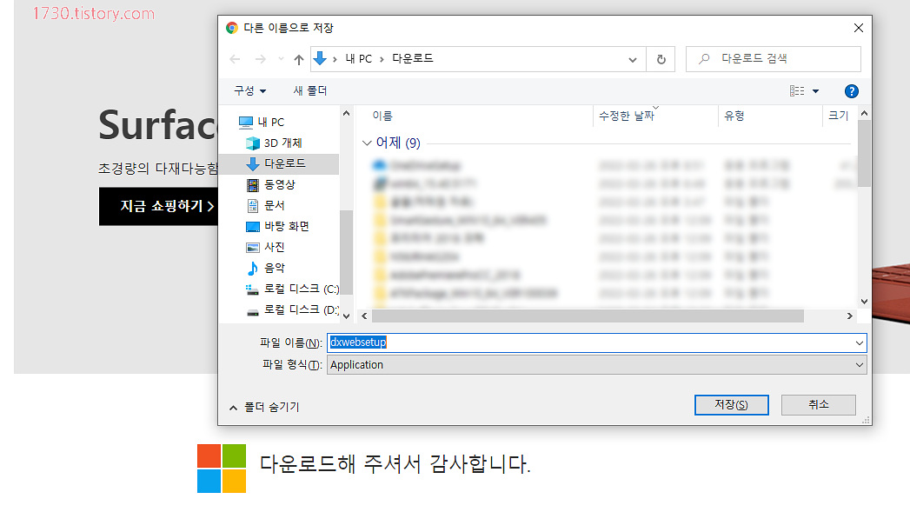Click the file list scroll down arrow

coord(864,302)
